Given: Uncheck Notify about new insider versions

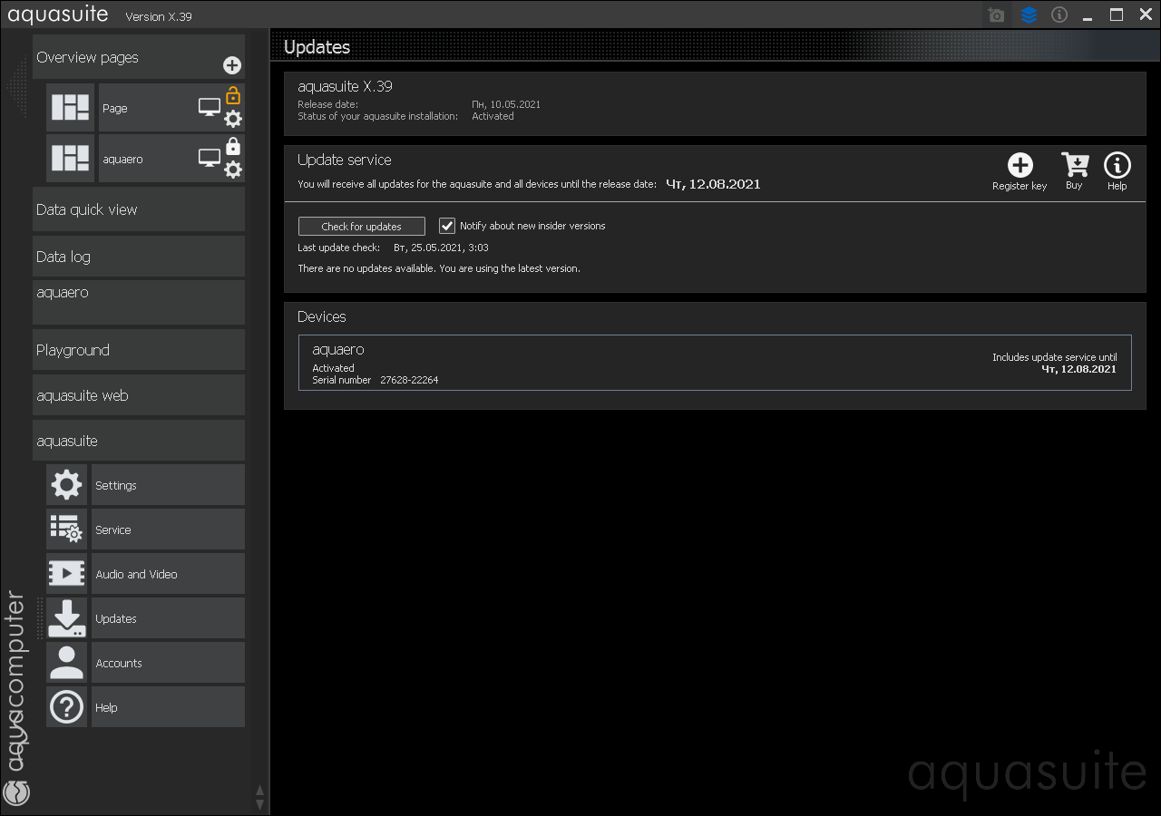Looking at the screenshot, I should [447, 226].
